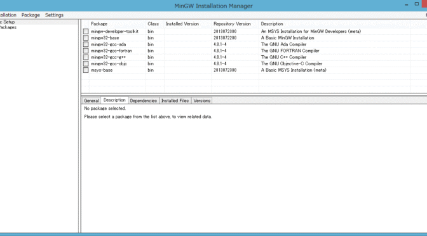Click 'The GNU Ada Compiler' description
This screenshot has width=427, height=236.
[x=283, y=44]
